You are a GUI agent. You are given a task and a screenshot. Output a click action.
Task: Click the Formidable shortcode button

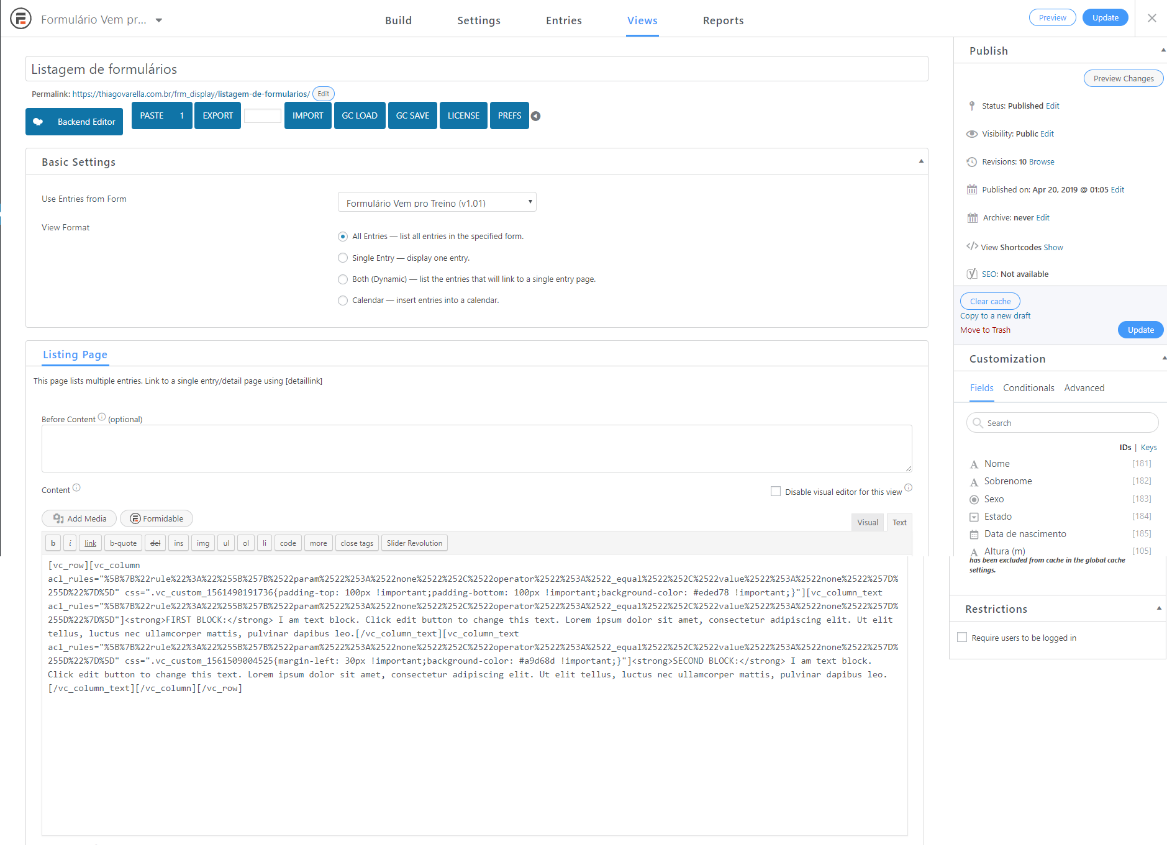[x=157, y=518]
